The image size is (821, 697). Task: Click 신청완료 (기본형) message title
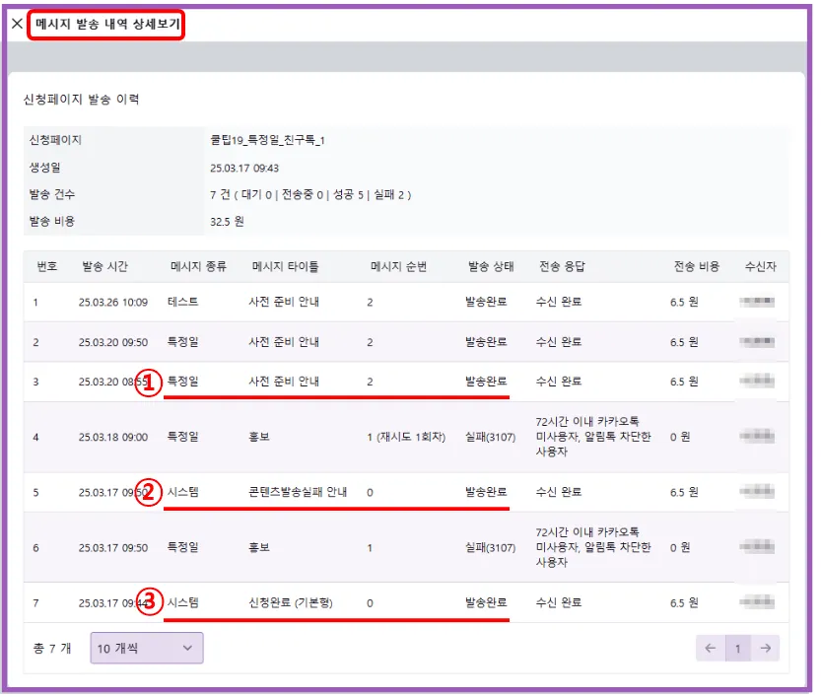(291, 602)
